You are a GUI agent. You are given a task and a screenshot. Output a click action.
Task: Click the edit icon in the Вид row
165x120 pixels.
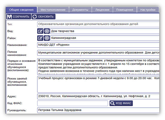(40, 31)
